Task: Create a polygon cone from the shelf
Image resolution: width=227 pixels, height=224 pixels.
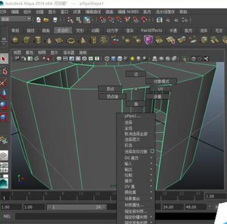Action: coord(49,41)
